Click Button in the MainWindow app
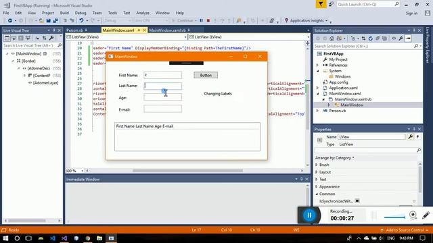This screenshot has width=433, height=243. point(206,75)
